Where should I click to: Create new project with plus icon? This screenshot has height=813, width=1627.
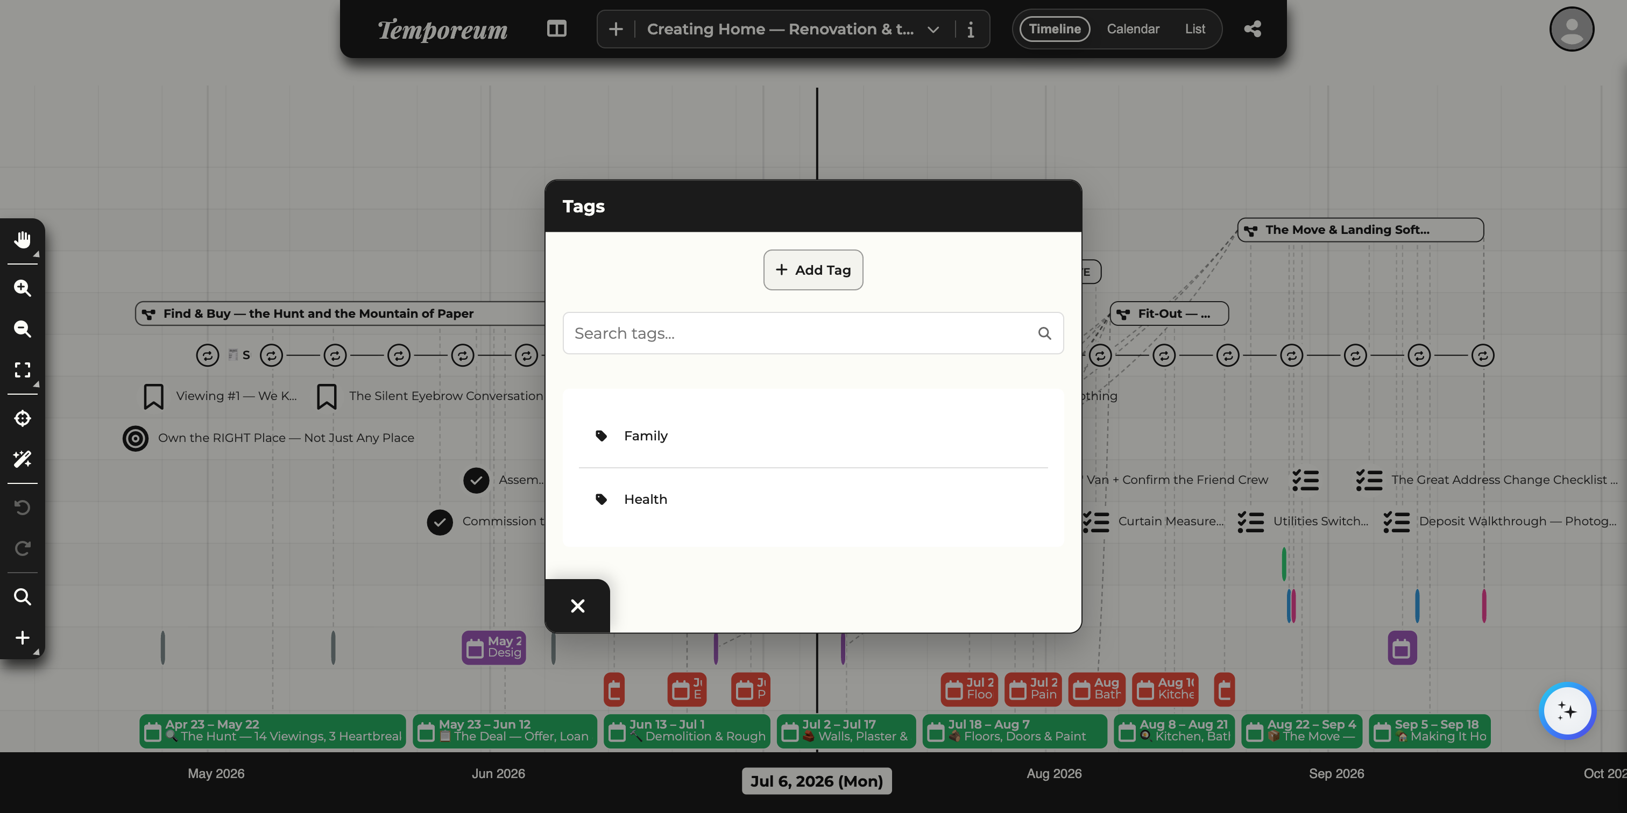[616, 29]
